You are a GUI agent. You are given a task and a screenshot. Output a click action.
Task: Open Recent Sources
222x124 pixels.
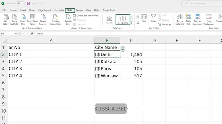(x=43, y=20)
